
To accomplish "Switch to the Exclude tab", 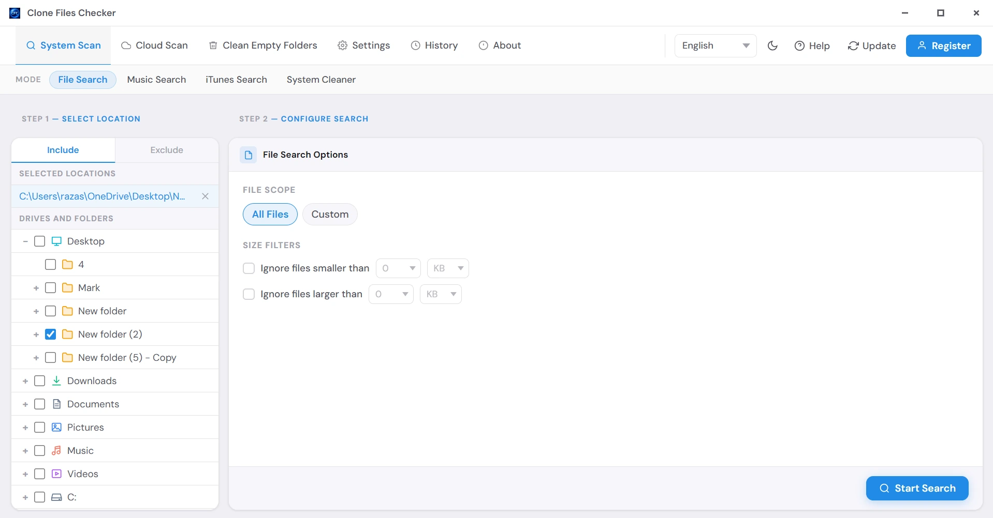I will coord(167,150).
